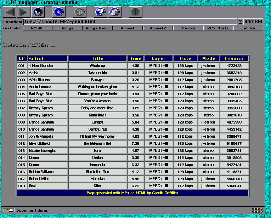This screenshot has width=271, height=218.
Task: Select the 'Samba Pati' title cell
Action: [98, 129]
